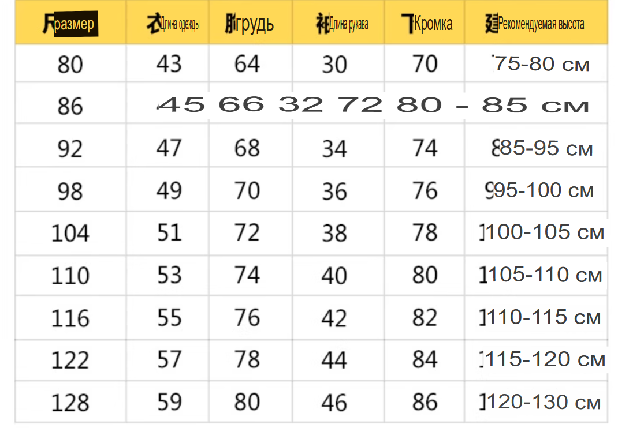The width and height of the screenshot is (644, 428).
Task: Select clothing length value 59
Action: pos(169,401)
